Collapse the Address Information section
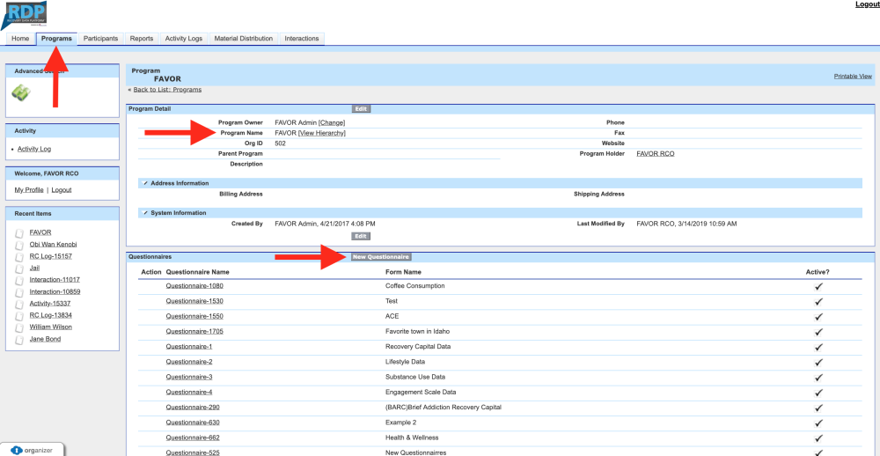Screen dimensions: 880x456 [145, 184]
